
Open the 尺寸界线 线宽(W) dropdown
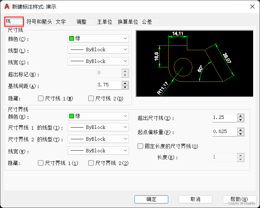(x=98, y=151)
